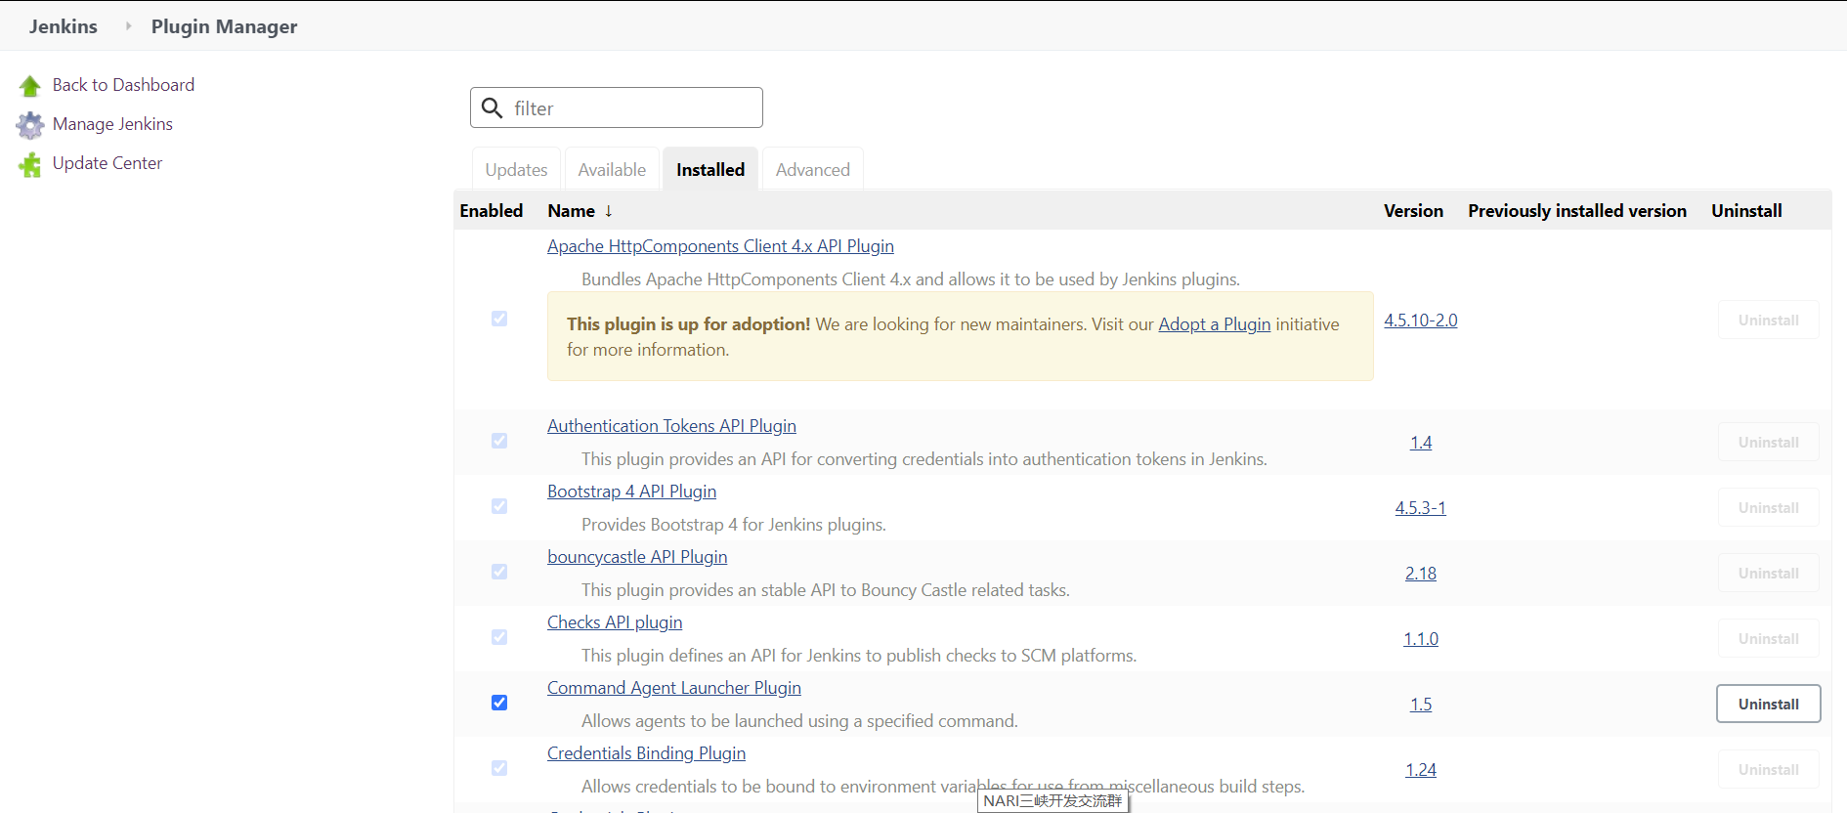The width and height of the screenshot is (1847, 813).
Task: Click the Bouncy Castle description text
Action: click(826, 590)
